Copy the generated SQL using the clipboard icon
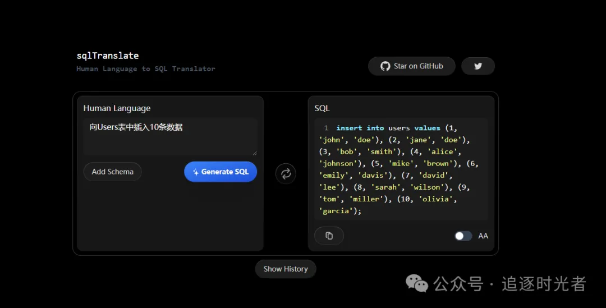Screen dimensions: 606x308 329,236
